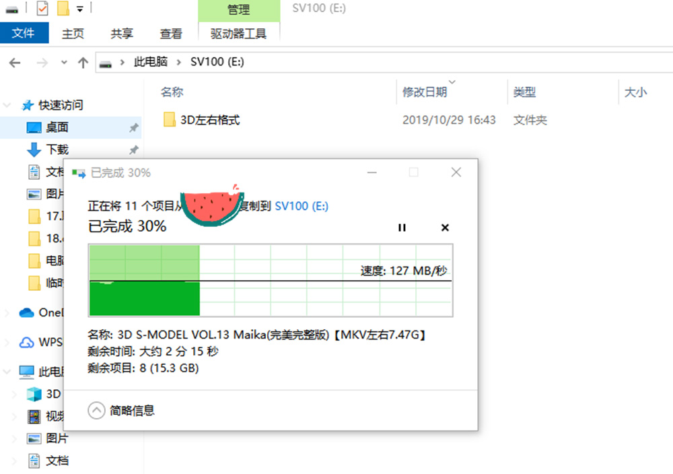The width and height of the screenshot is (673, 474).
Task: Open the documents item under quick access
Action: click(45, 172)
